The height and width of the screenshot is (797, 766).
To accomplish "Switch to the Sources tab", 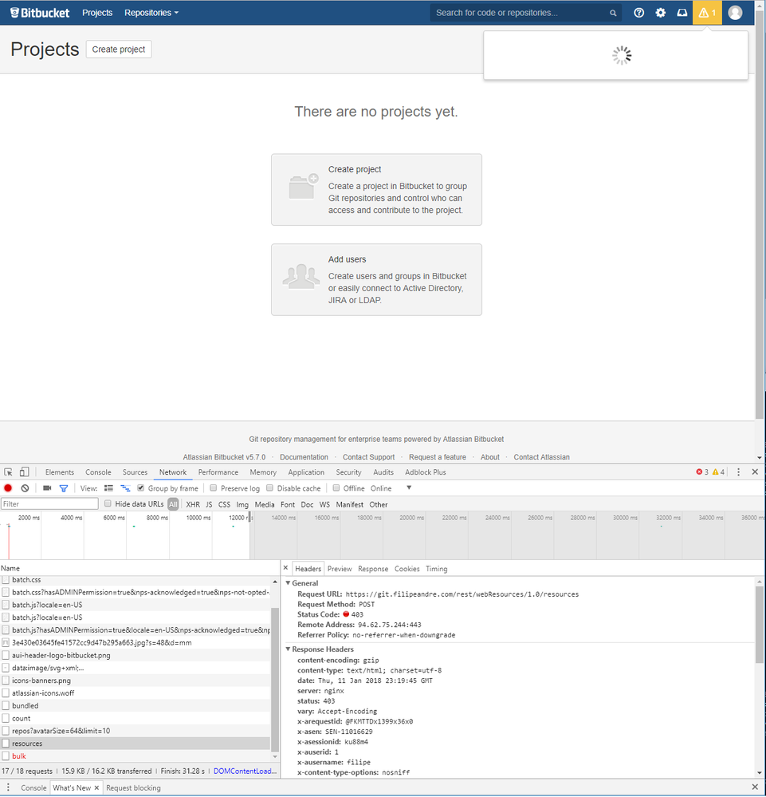I will point(135,472).
